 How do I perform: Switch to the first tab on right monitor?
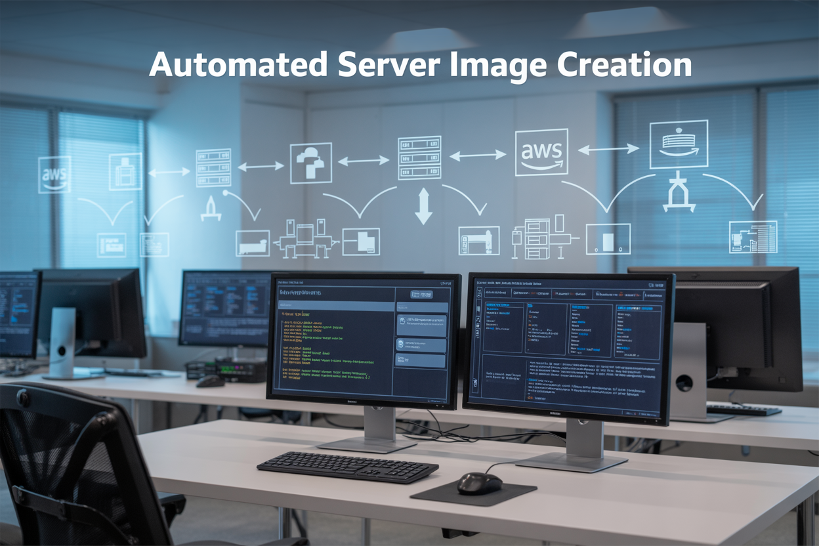(x=496, y=293)
